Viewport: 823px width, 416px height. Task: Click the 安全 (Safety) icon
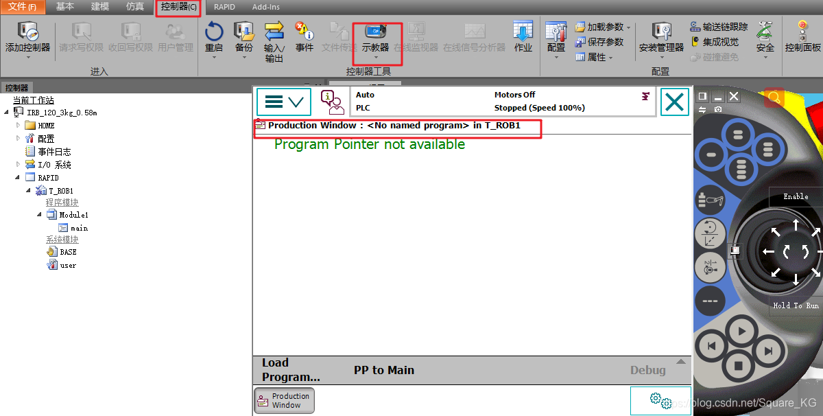click(765, 31)
